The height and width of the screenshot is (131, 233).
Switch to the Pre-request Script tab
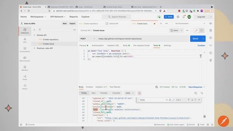click(141, 45)
